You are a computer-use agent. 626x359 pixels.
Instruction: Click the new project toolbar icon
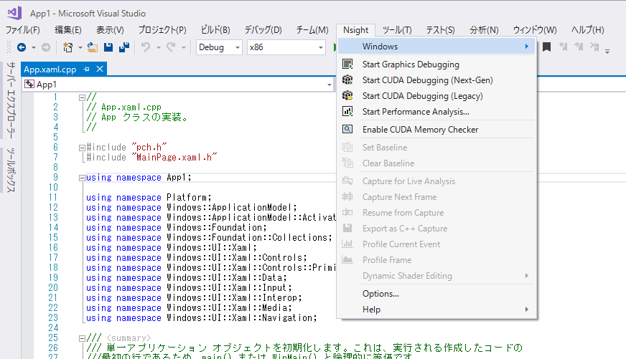tap(68, 47)
